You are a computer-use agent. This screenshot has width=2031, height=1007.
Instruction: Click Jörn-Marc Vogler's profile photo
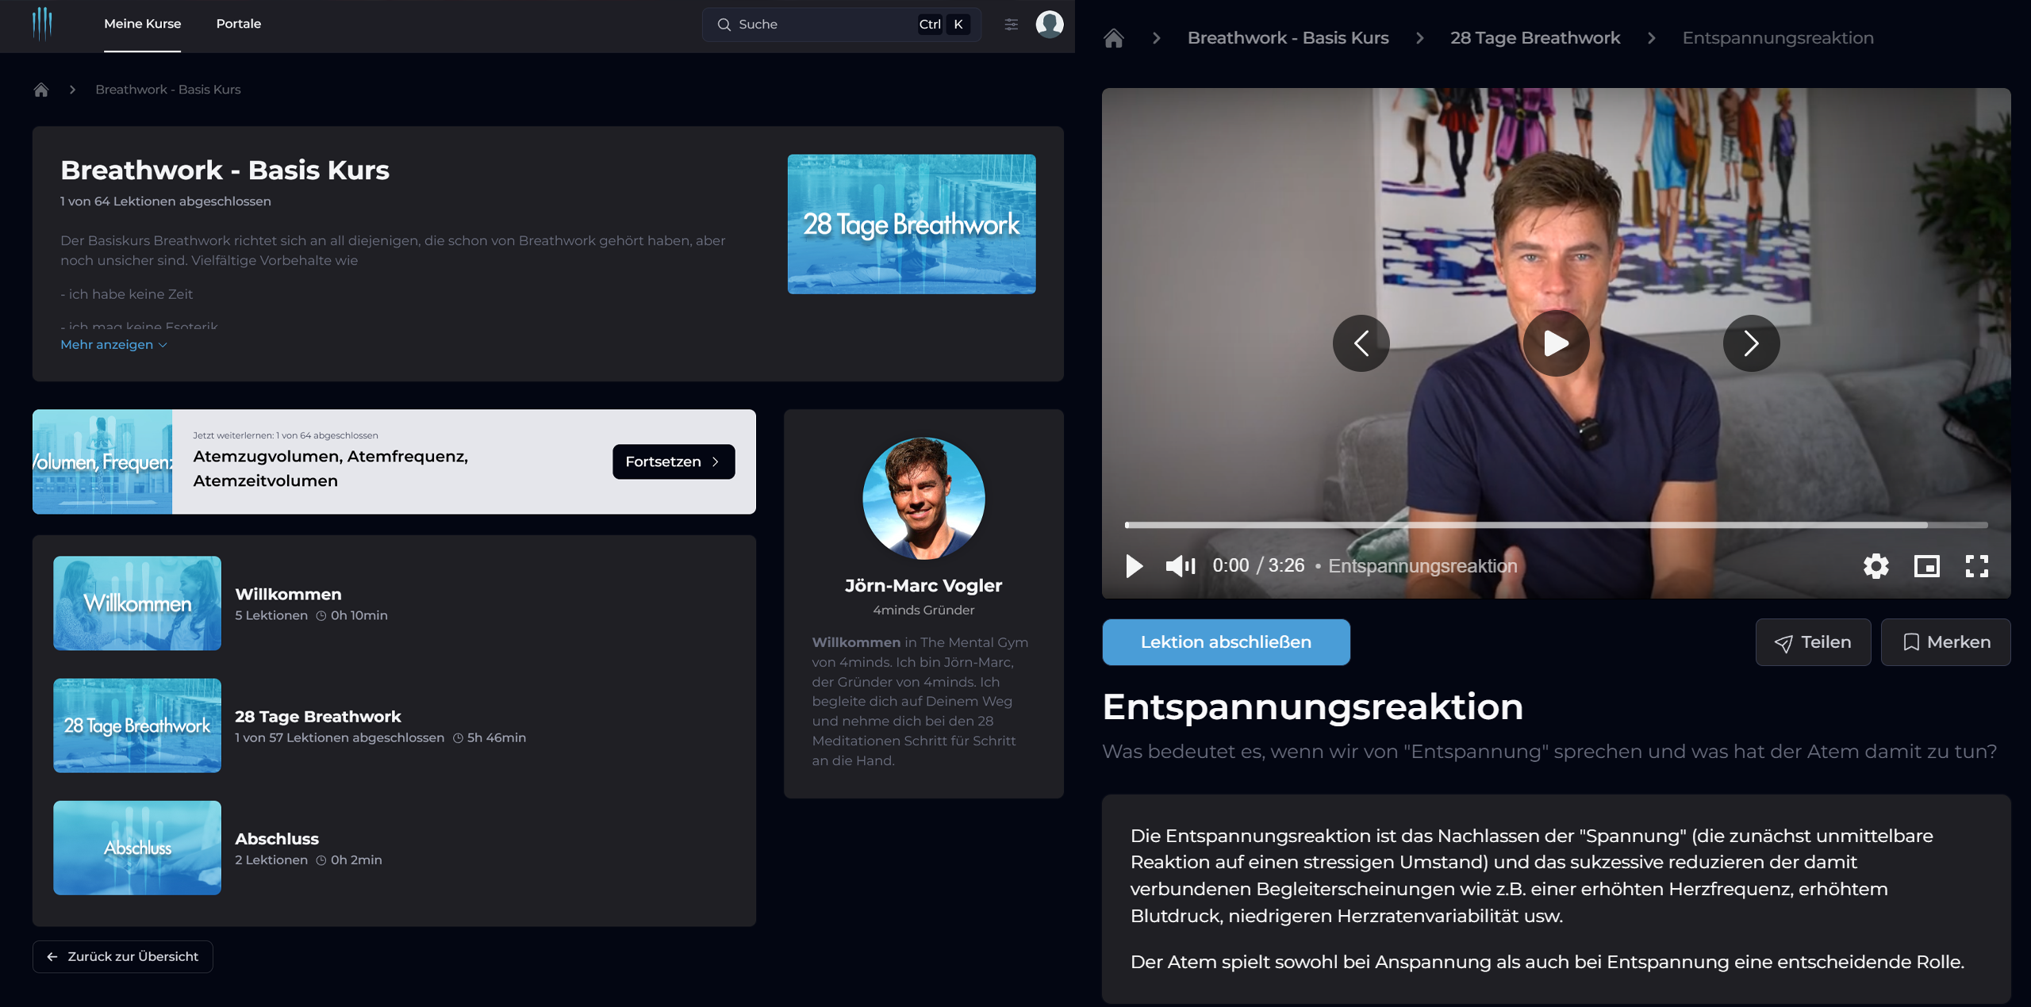click(x=923, y=499)
